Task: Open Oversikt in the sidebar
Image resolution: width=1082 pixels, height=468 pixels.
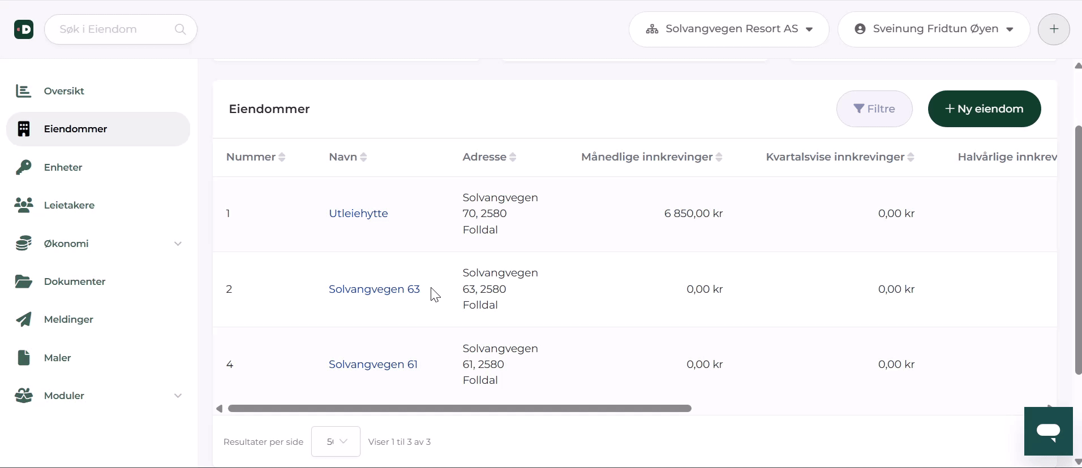Action: coord(98,91)
